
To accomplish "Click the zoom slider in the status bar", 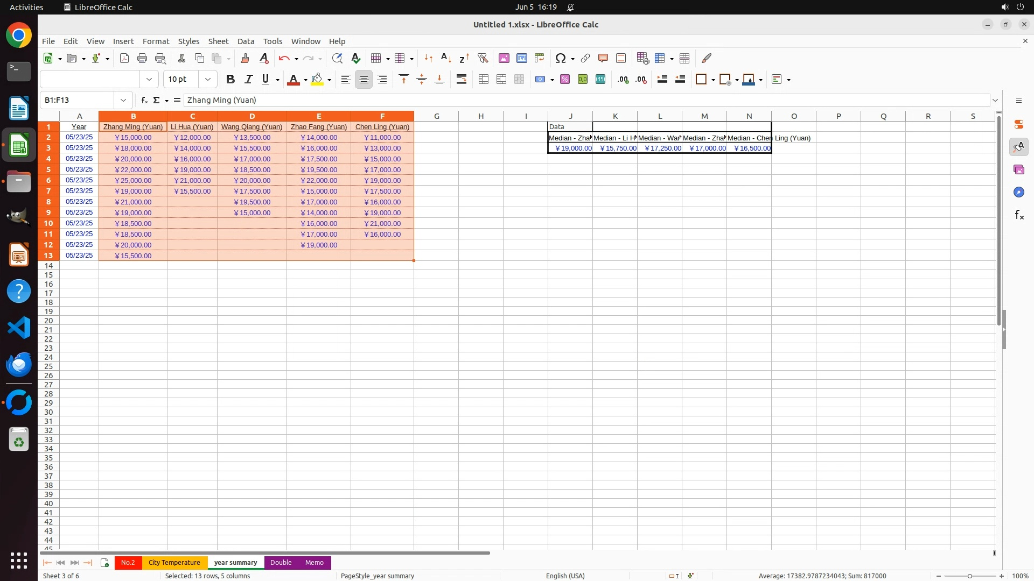I will (x=970, y=576).
